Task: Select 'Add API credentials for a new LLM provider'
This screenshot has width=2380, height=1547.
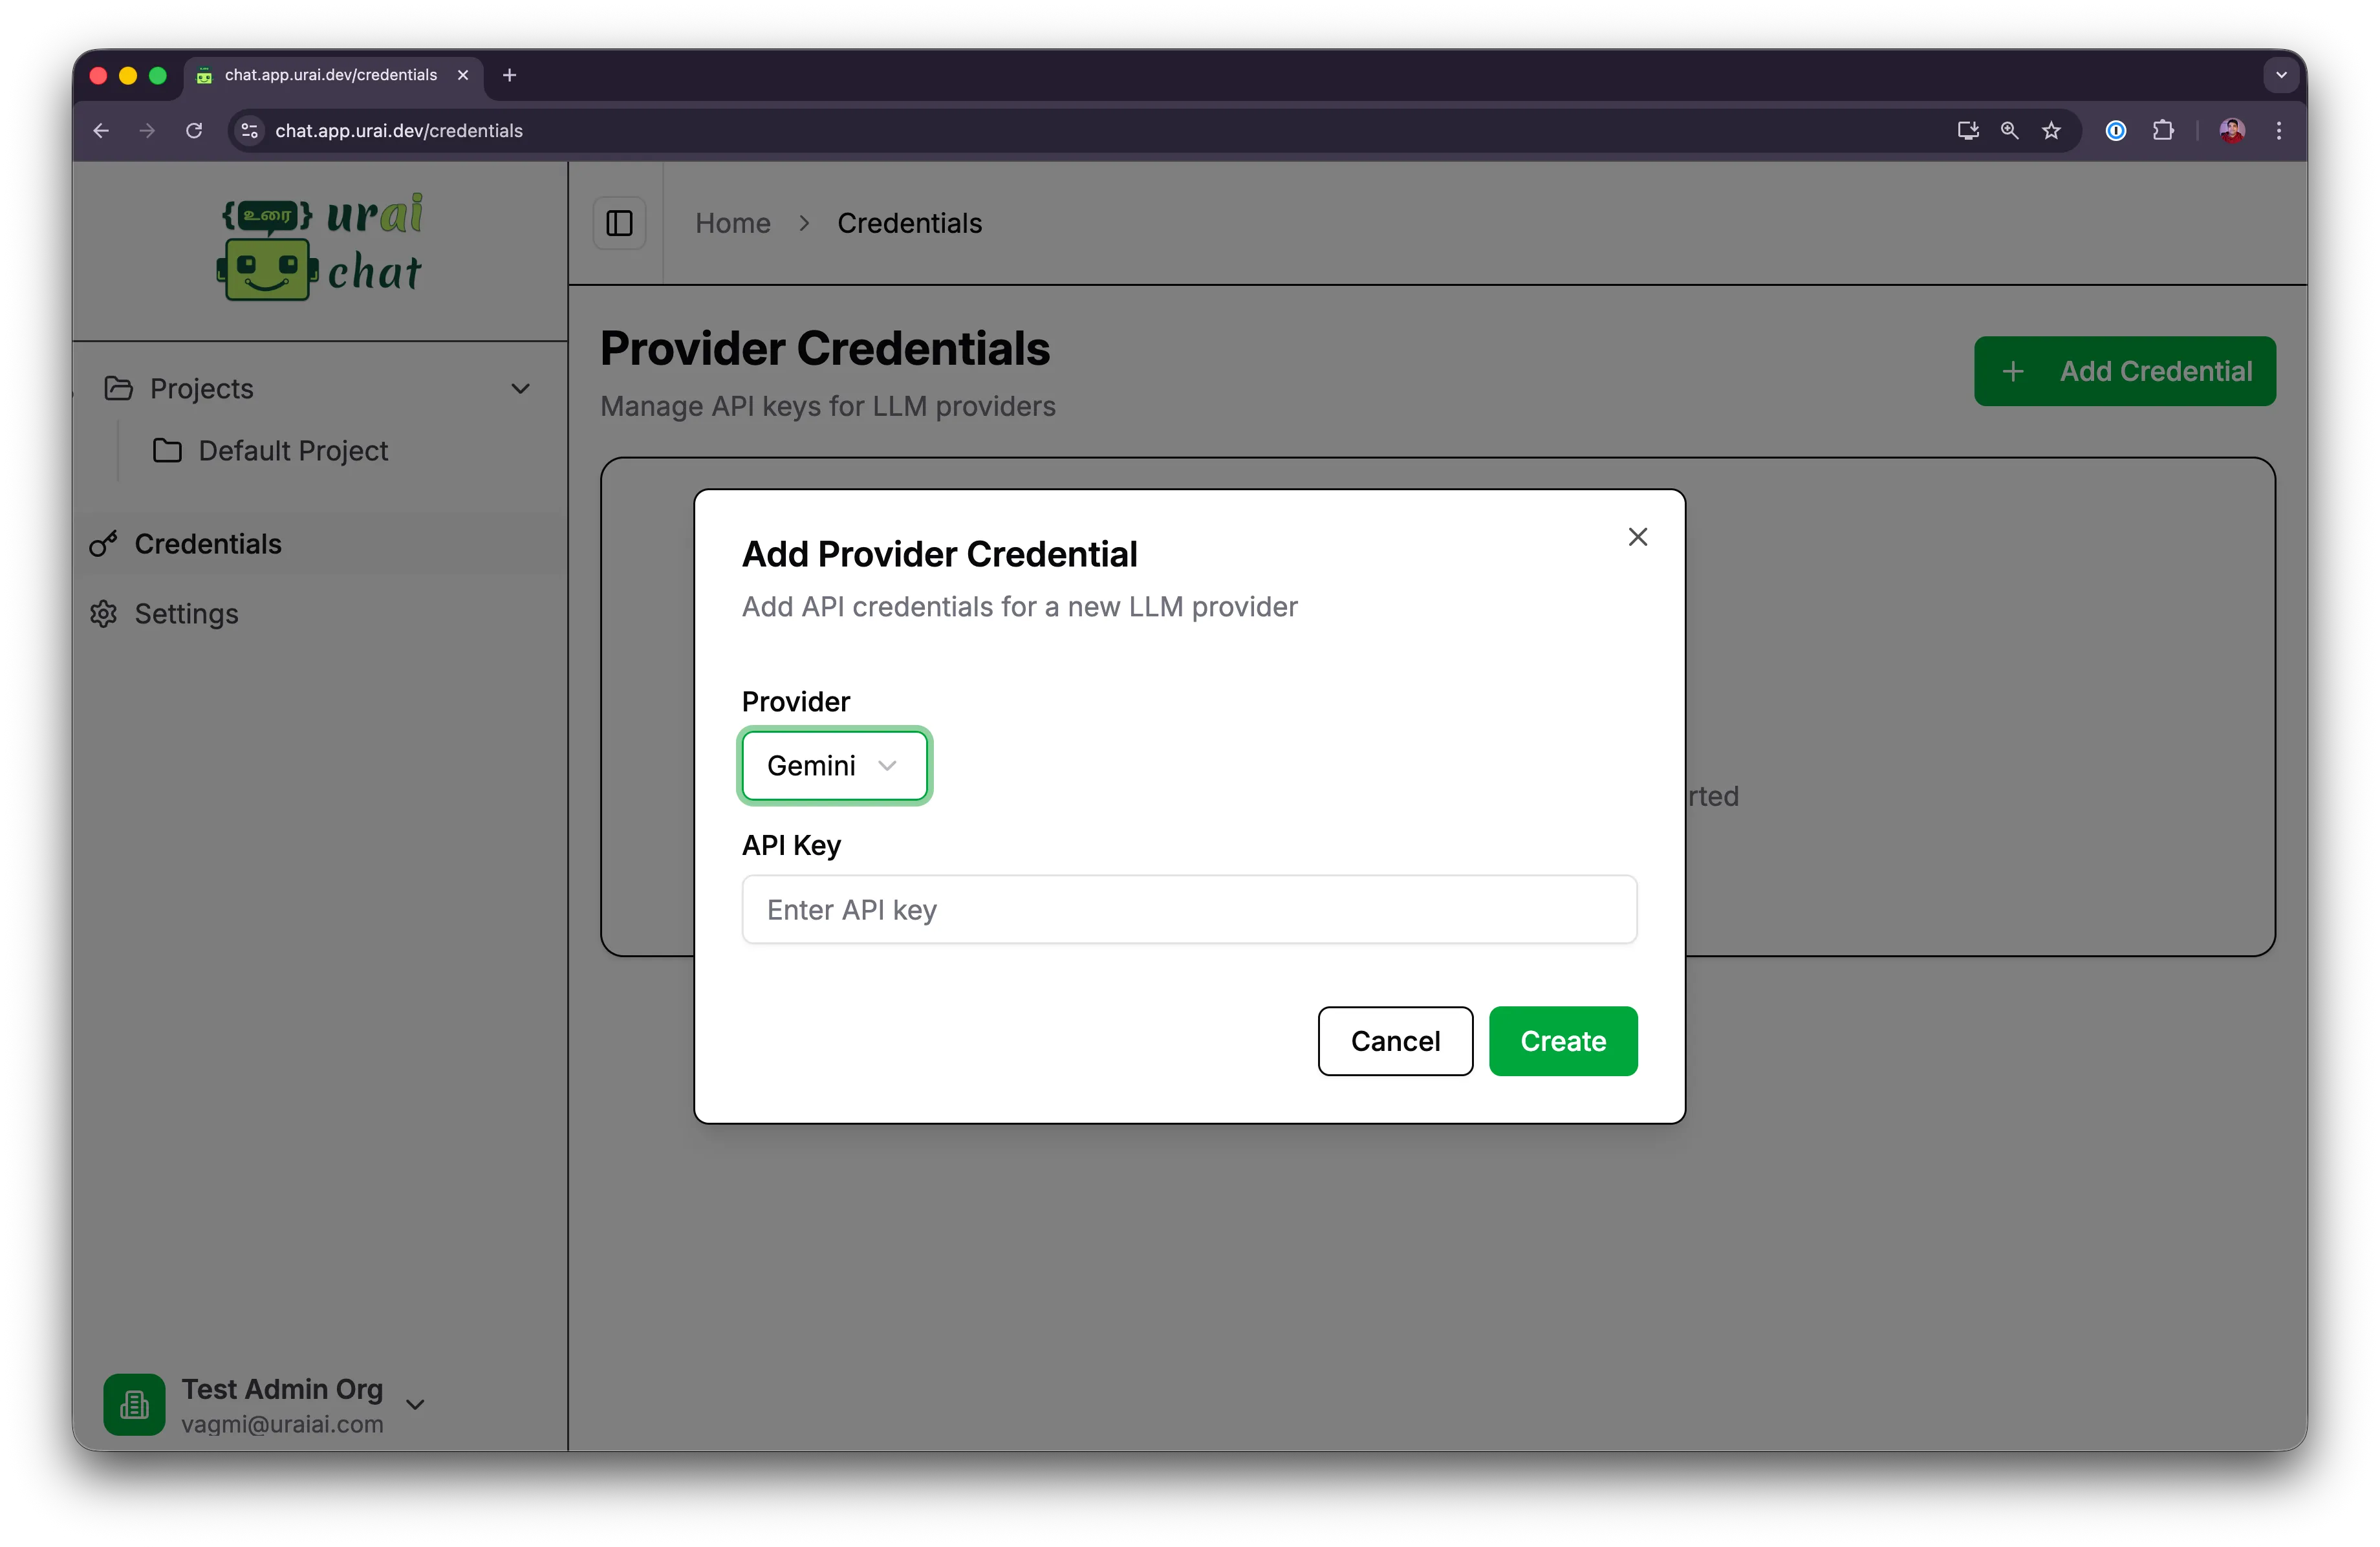Action: tap(1019, 607)
